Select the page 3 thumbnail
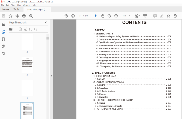The width and height of the screenshot is (182, 119). 27,65
